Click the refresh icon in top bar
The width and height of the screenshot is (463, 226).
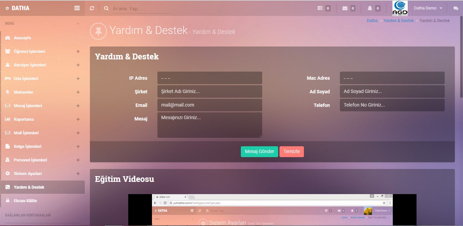92,8
